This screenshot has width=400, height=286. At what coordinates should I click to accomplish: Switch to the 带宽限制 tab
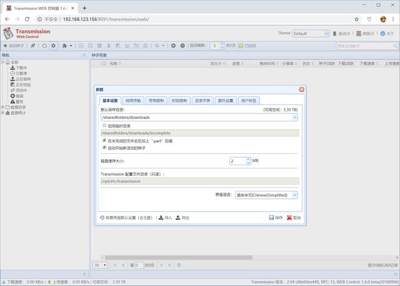tap(156, 101)
